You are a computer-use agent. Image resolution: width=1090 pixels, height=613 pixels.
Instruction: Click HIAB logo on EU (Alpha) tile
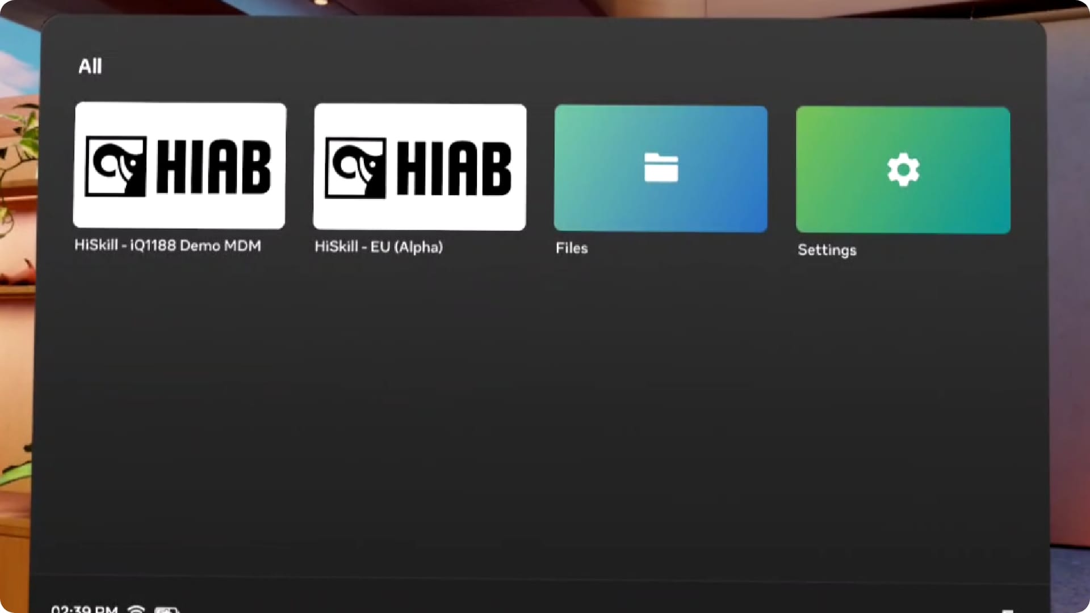(x=418, y=169)
